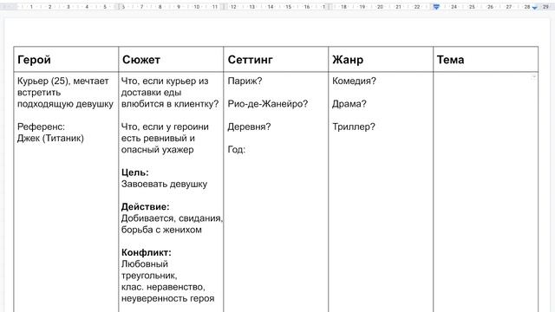The height and width of the screenshot is (312, 555).
Task: Click the bold label "Цель:"
Action: [x=135, y=172]
